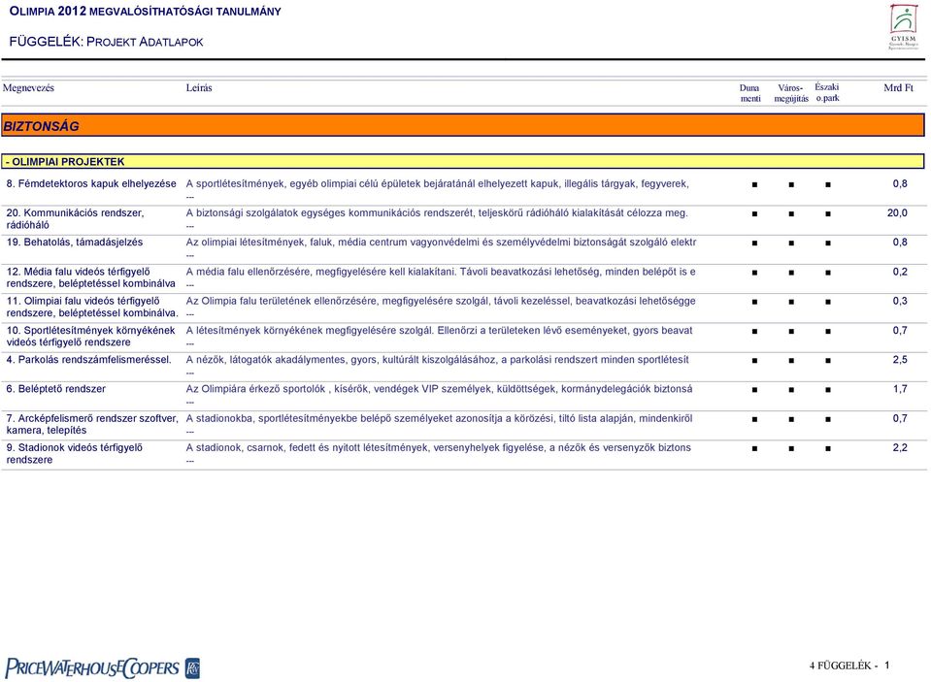Click the 0,3 value for Olimpiai falu row
This screenshot has height=682, width=931.
point(900,301)
